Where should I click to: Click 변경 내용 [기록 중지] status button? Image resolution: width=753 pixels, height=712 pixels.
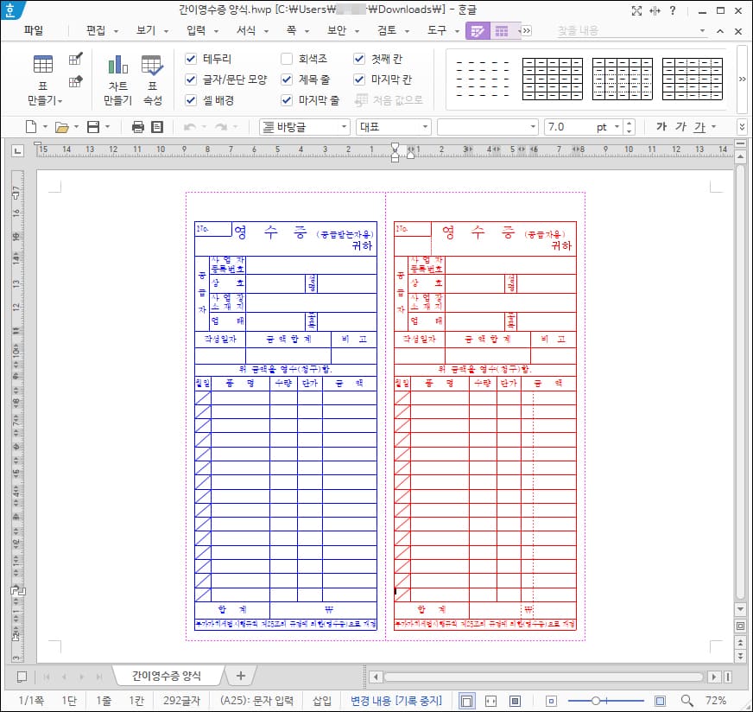[x=396, y=701]
